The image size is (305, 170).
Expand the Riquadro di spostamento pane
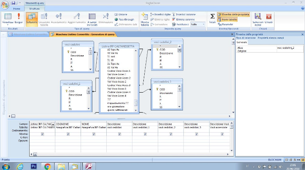[3, 34]
